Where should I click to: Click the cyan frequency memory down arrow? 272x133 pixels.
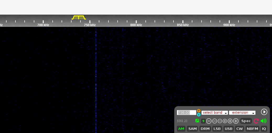[199, 114]
